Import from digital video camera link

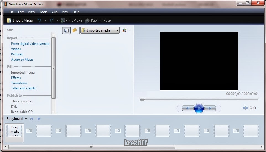pos(30,44)
